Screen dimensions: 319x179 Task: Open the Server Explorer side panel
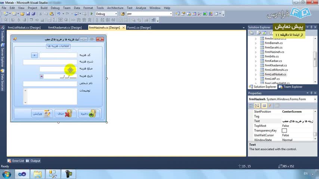click(2, 55)
